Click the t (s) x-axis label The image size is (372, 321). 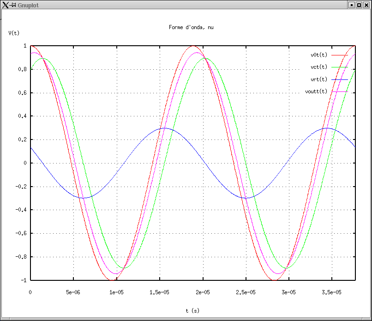[192, 311]
